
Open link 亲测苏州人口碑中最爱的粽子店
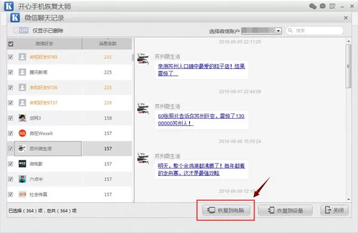click(202, 70)
